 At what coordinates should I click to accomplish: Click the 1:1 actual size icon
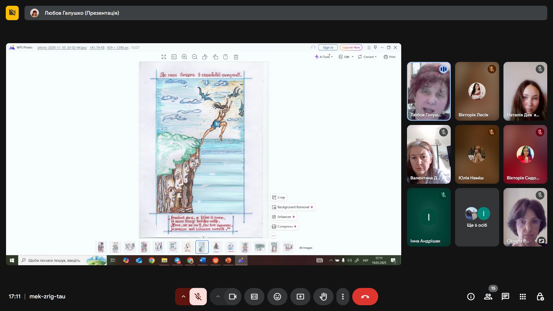(174, 57)
